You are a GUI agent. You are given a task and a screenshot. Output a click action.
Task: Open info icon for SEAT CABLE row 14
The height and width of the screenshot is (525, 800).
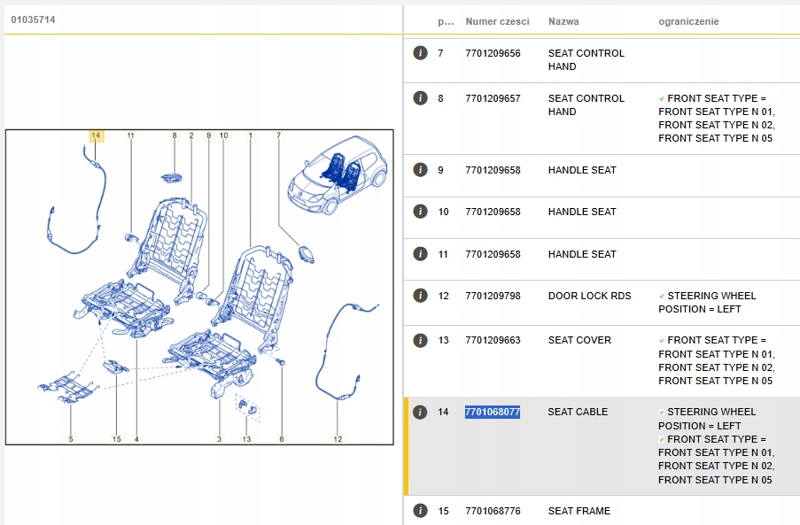pyautogui.click(x=419, y=412)
